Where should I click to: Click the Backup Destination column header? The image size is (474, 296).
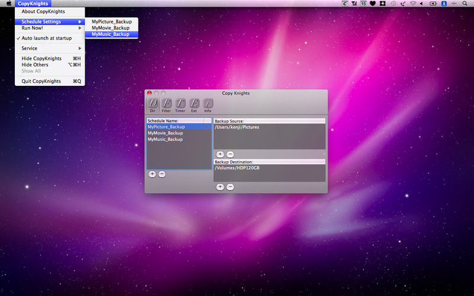(270, 162)
